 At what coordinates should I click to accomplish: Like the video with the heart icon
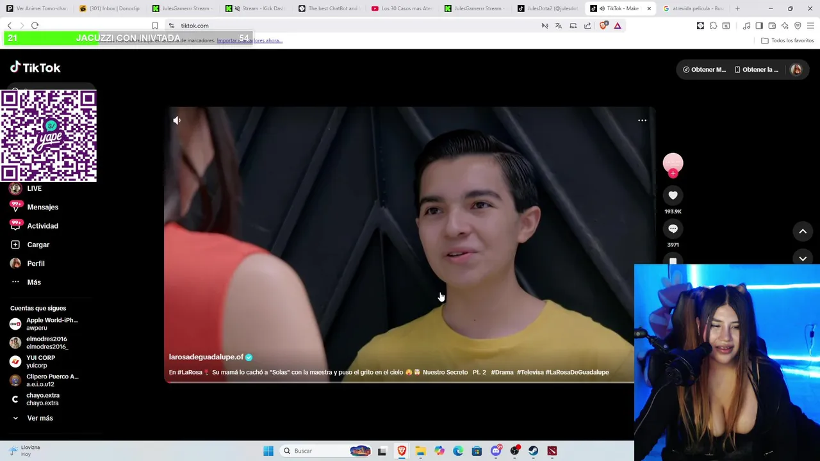(673, 195)
